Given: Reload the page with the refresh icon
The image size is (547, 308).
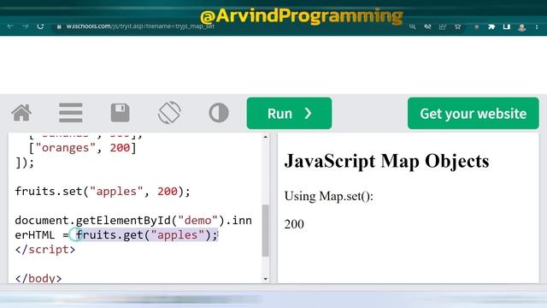Looking at the screenshot, I should tap(40, 27).
